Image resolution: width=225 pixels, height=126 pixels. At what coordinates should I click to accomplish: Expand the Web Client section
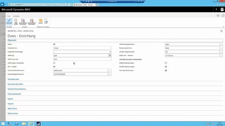(x=12, y=108)
